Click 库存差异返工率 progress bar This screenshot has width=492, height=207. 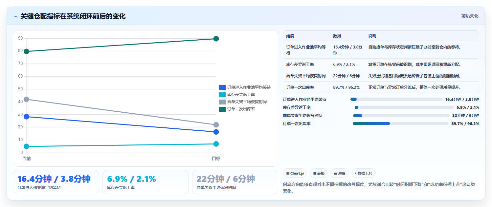point(404,107)
